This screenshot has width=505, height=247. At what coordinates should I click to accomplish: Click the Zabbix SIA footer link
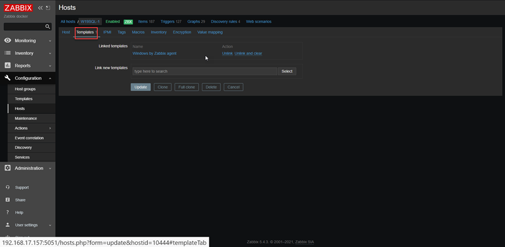click(x=304, y=242)
